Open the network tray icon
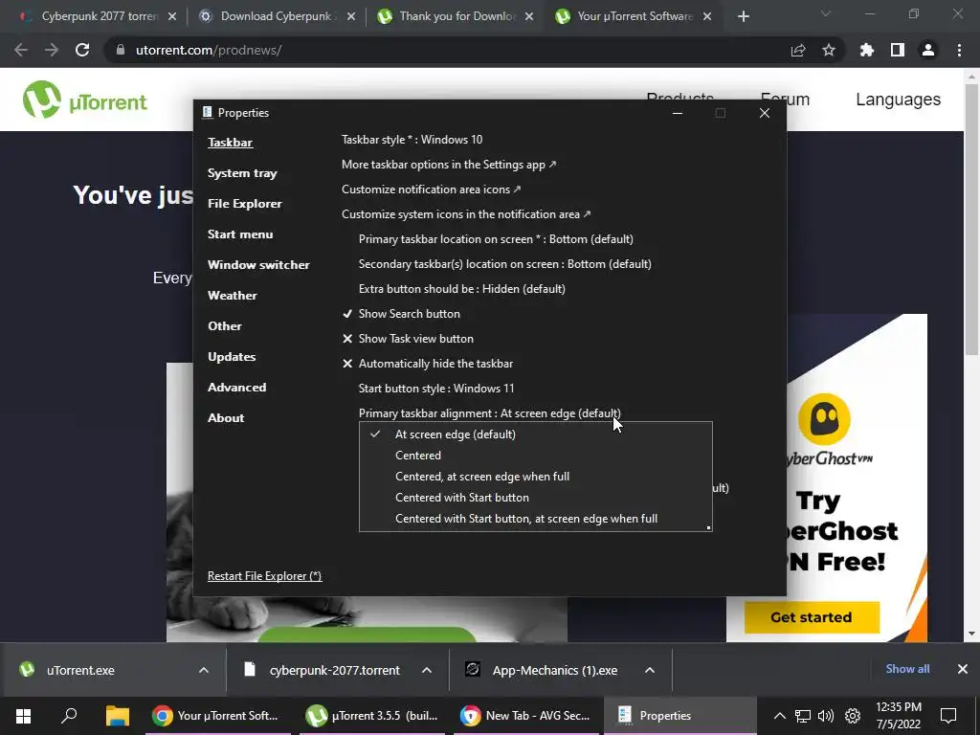 [x=803, y=716]
